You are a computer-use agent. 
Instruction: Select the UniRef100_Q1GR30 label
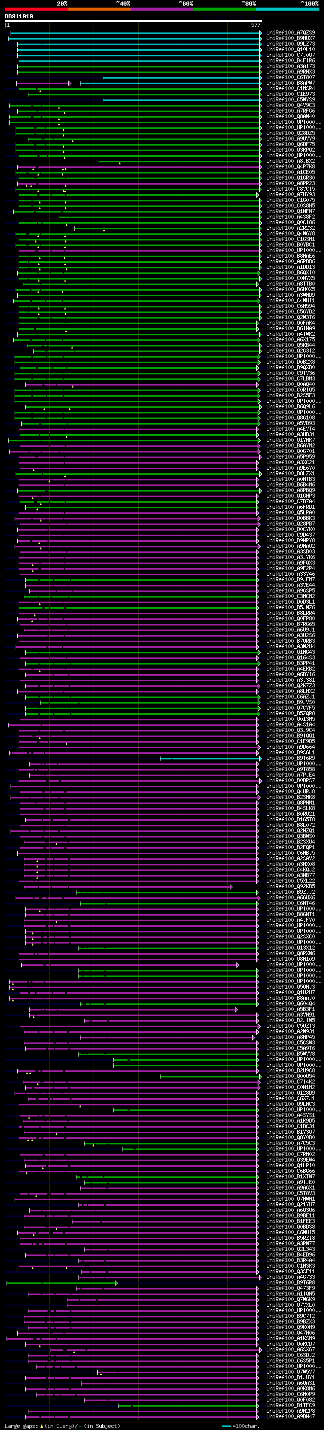point(291,178)
